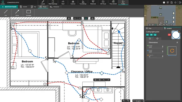Screen dimensions: 182x102
Task: Select the Rectangle shape tool
Action: pyautogui.click(x=29, y=13)
